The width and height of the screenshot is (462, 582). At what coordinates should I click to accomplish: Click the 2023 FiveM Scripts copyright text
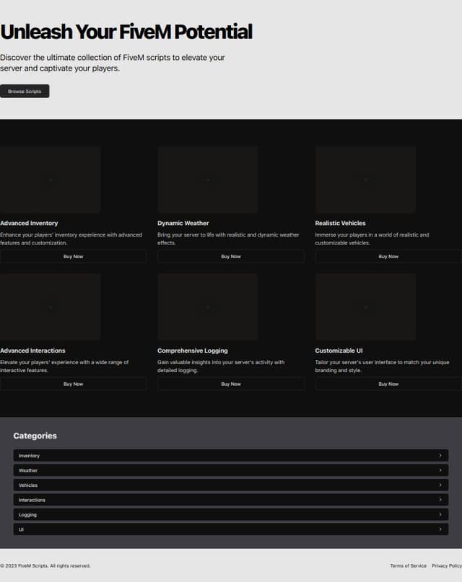pyautogui.click(x=45, y=565)
